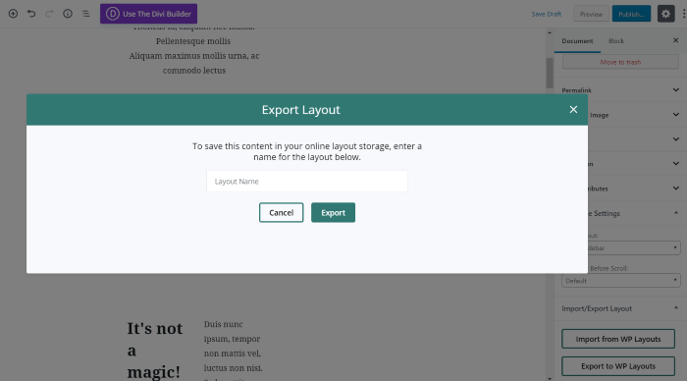Click Export to WP Layouts button

(x=618, y=366)
